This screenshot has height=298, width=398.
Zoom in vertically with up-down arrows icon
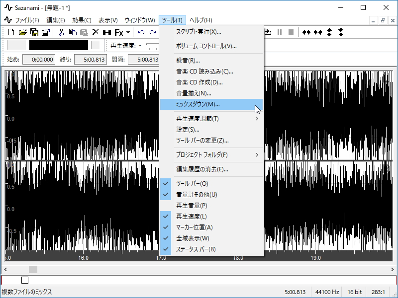click(329, 32)
